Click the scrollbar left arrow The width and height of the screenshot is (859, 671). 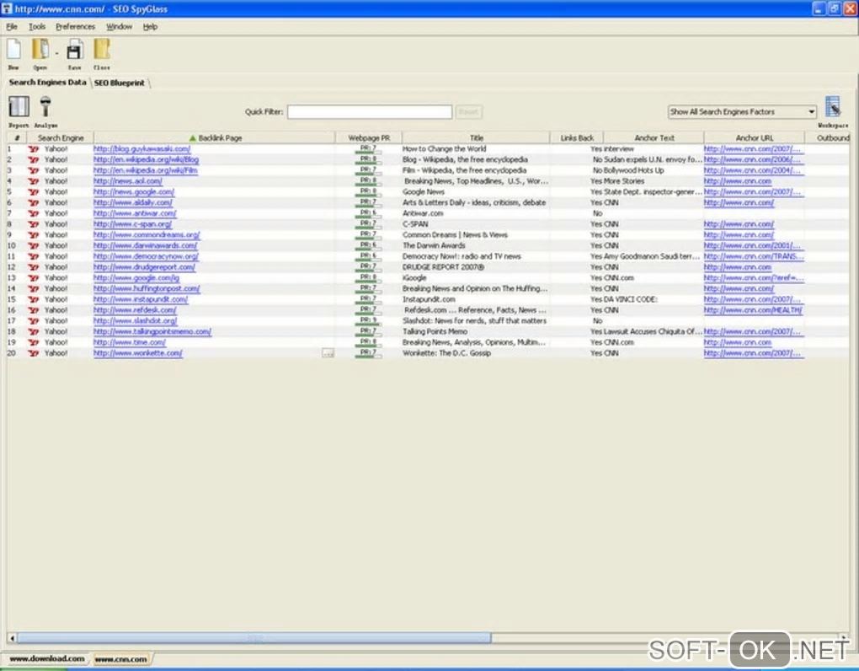click(12, 637)
